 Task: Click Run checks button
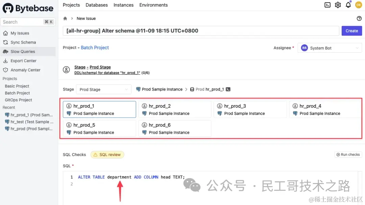click(348, 154)
